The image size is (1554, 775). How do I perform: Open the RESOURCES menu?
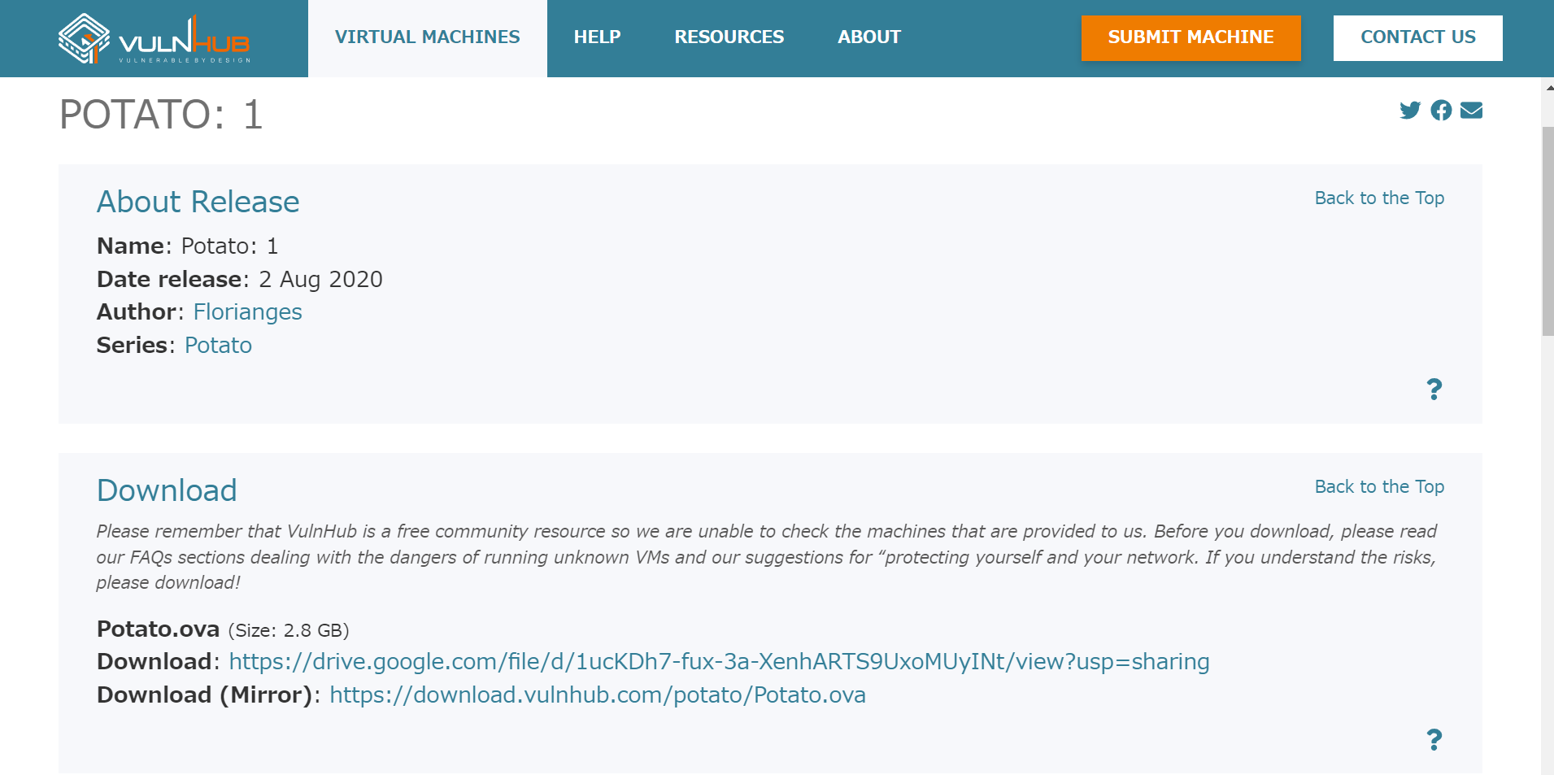click(729, 37)
